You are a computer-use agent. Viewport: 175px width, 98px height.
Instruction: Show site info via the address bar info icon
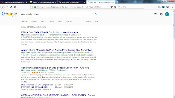[x=33, y=7]
